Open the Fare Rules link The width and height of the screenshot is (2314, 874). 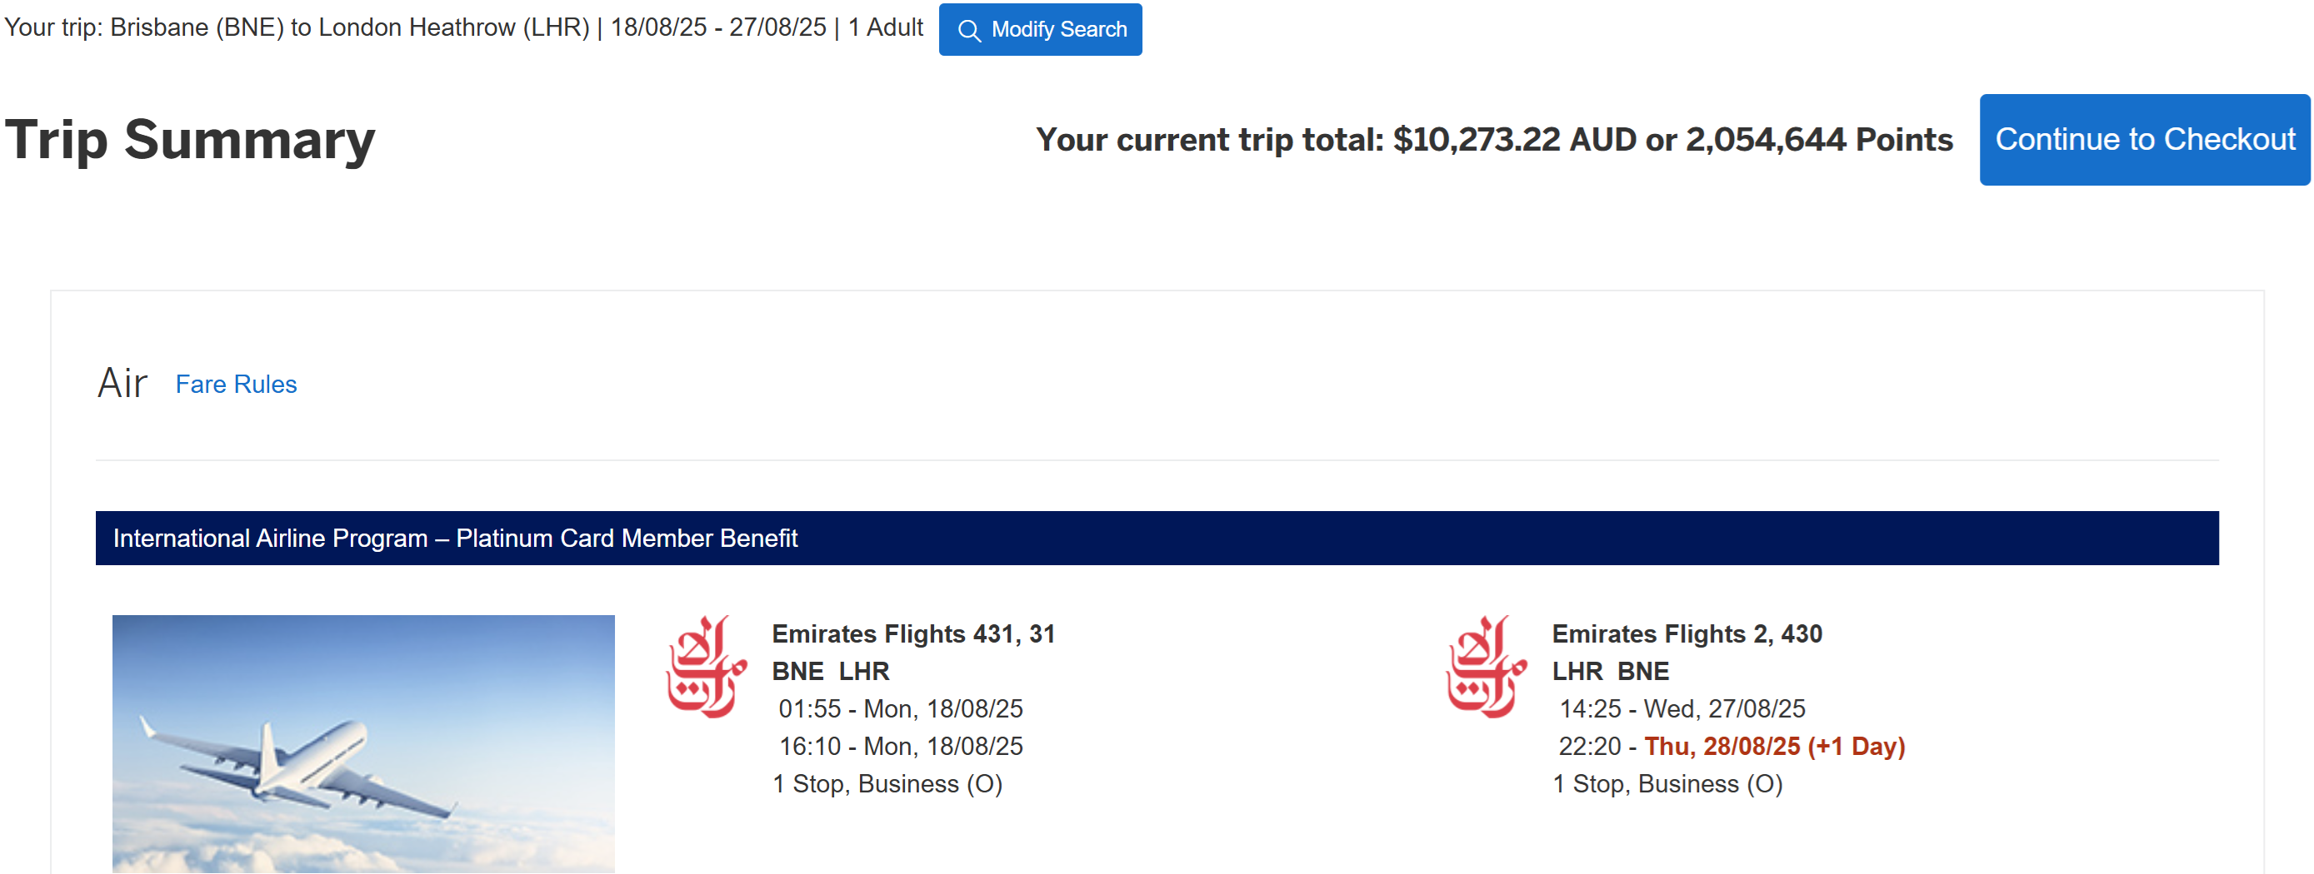tap(235, 384)
